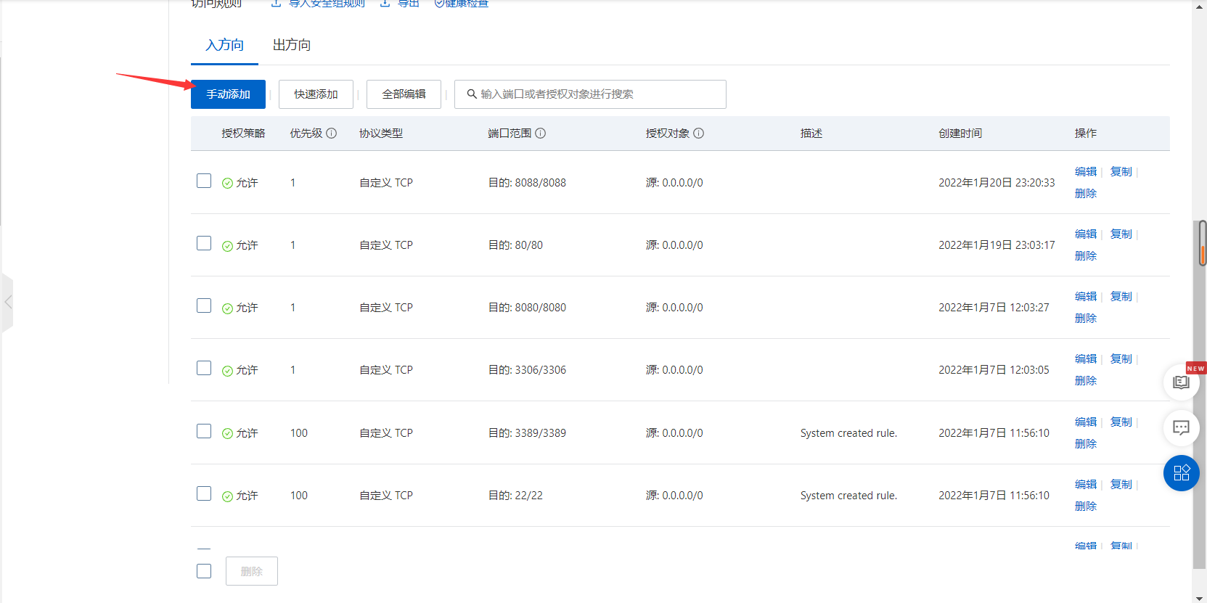
Task: Click the bottom 删除 batch delete button
Action: pos(251,571)
